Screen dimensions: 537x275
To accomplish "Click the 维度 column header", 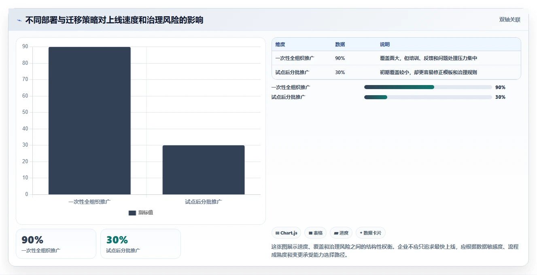I will (x=280, y=45).
